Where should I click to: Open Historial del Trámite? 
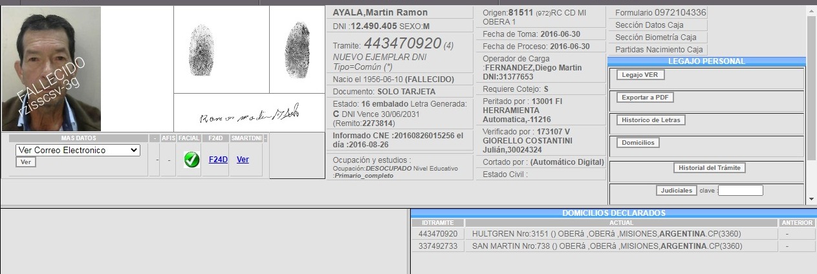pyautogui.click(x=710, y=168)
